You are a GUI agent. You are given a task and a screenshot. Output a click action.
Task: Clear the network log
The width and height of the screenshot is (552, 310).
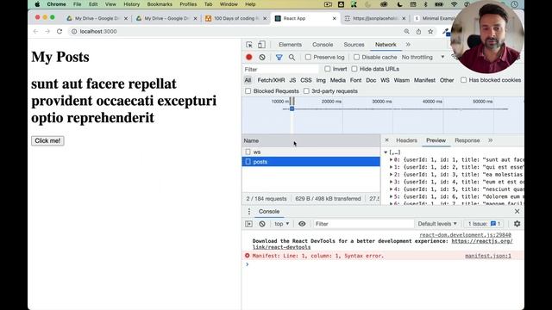tap(262, 57)
